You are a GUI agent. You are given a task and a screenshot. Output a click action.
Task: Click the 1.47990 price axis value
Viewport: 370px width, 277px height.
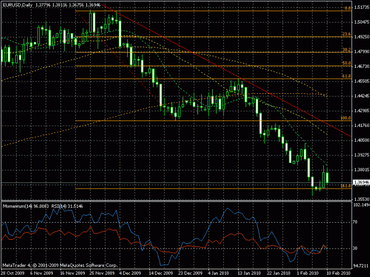point(362,51)
